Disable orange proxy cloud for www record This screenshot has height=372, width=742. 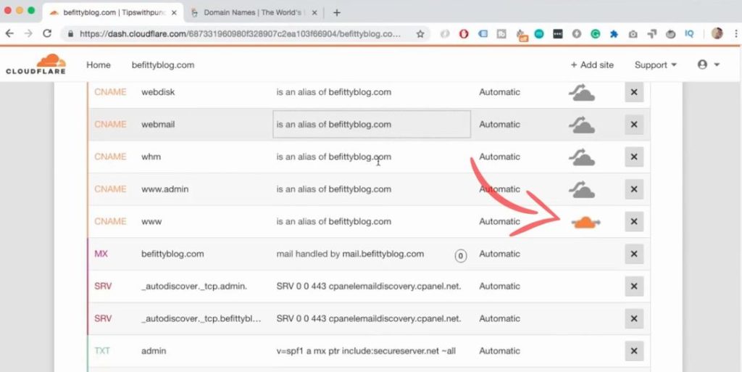click(585, 222)
